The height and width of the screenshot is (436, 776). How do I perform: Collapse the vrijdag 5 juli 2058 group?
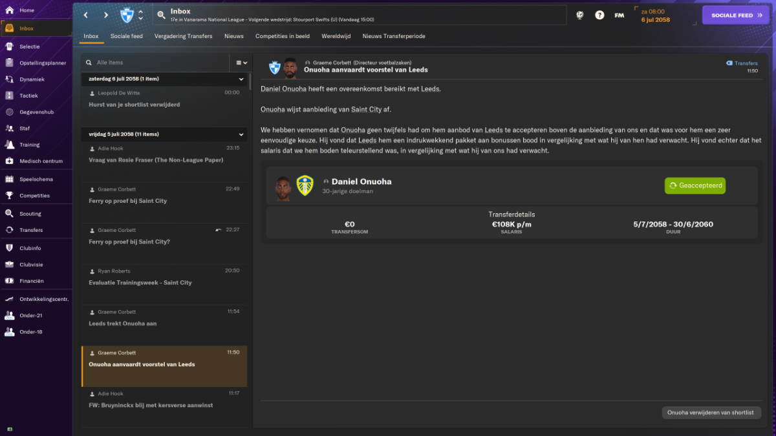tap(241, 134)
